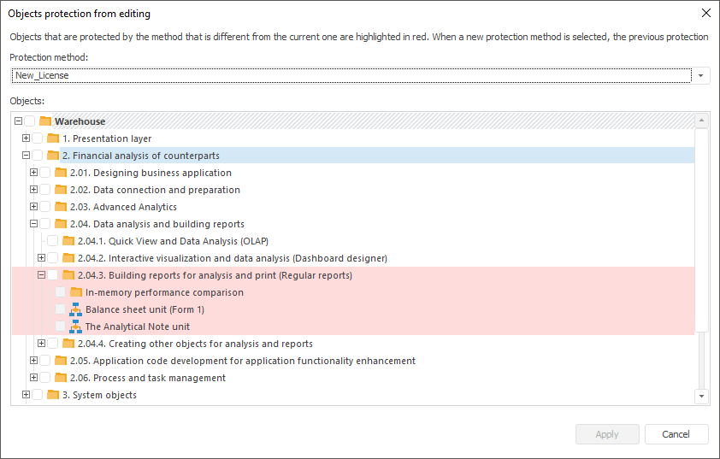Click The Analytical Note unit icon
The image size is (720, 459).
[75, 327]
